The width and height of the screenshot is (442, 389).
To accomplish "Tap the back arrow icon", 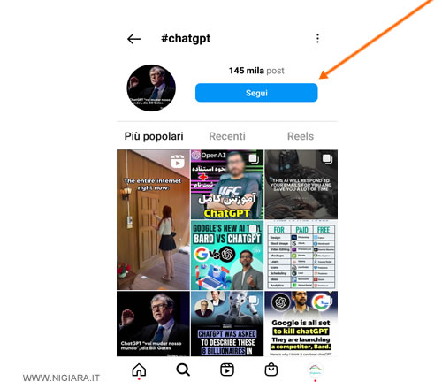I will click(134, 39).
